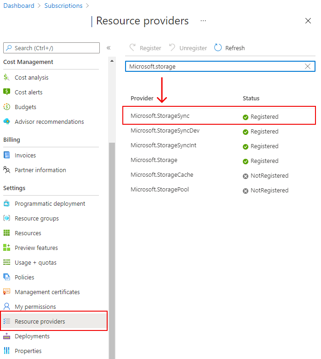Click the Resources grid icon
Viewport: 321px width, 359px height.
point(6,233)
